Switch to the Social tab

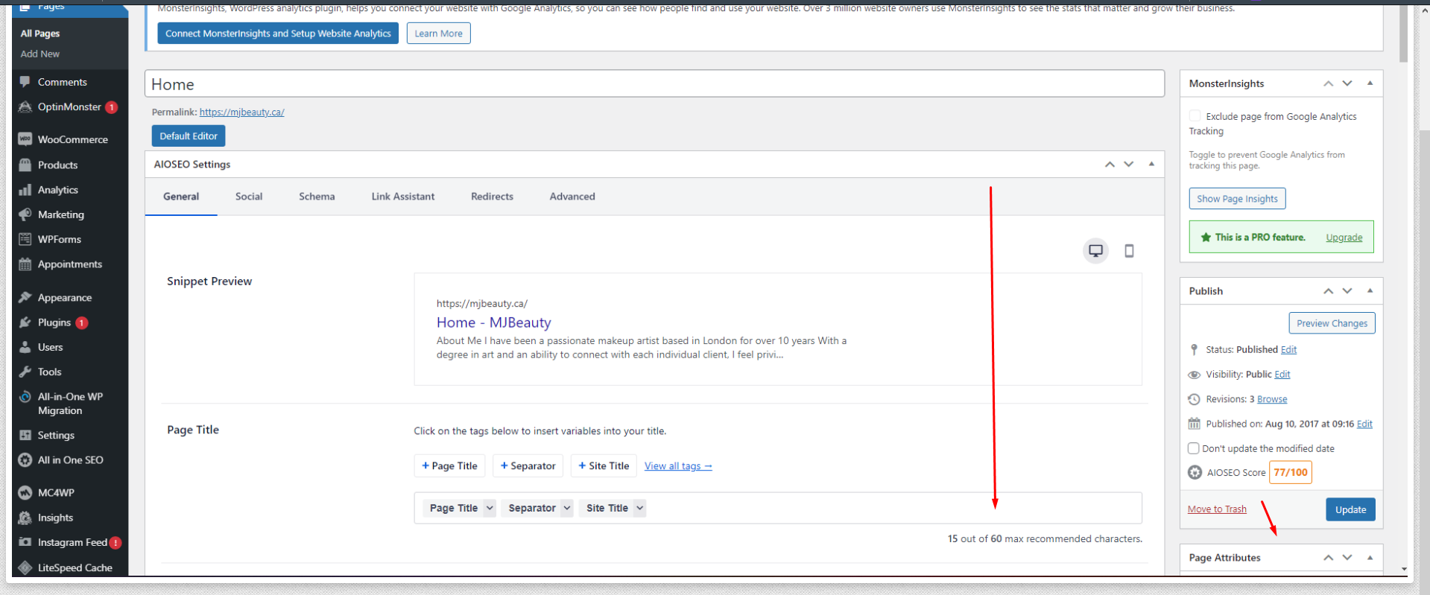click(x=249, y=197)
